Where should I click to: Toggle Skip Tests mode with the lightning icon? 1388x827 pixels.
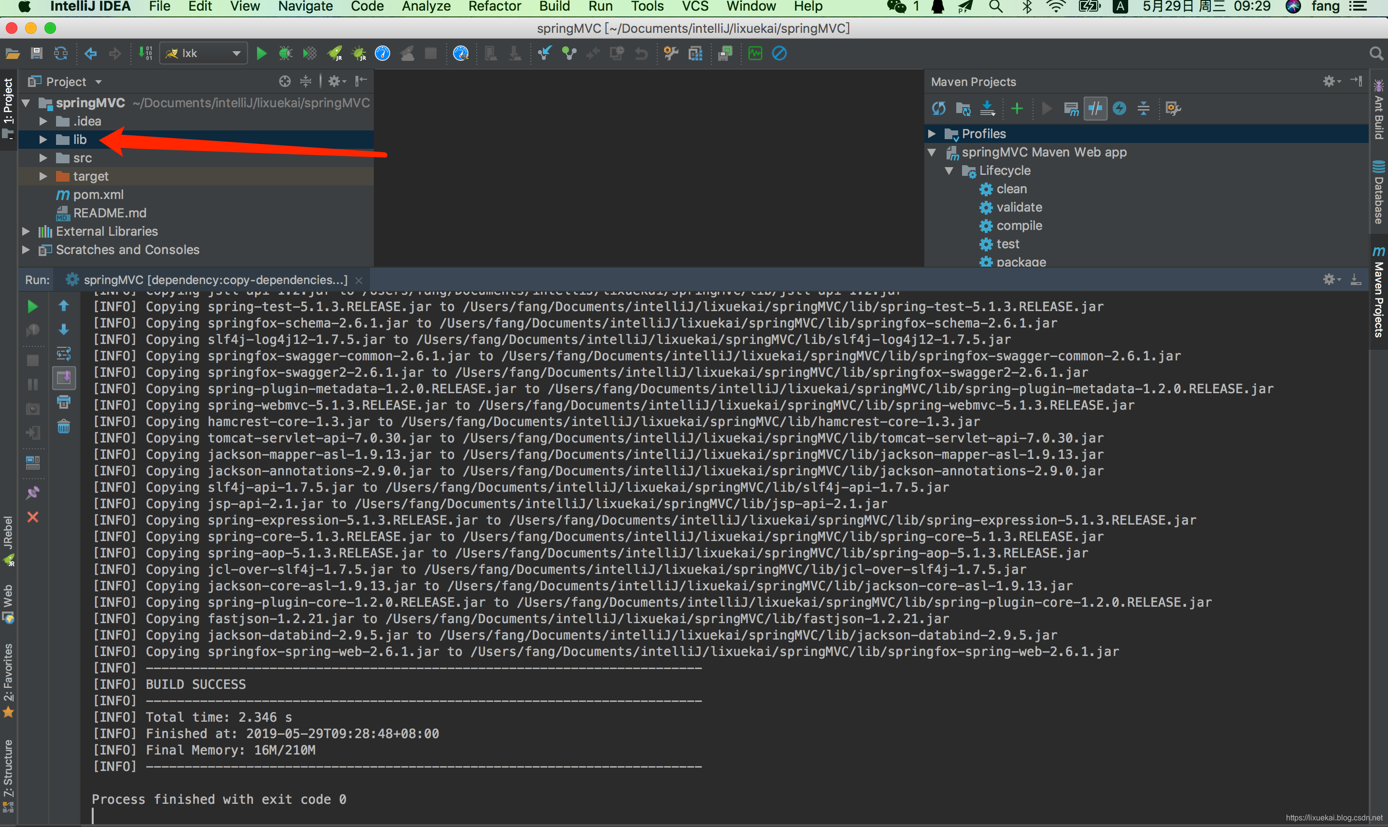(1120, 108)
